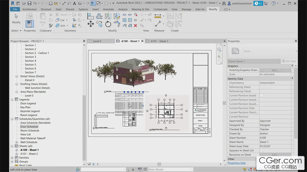This screenshot has height=172, width=307.
Task: Click the red Delete X icon
Action: click(135, 26)
